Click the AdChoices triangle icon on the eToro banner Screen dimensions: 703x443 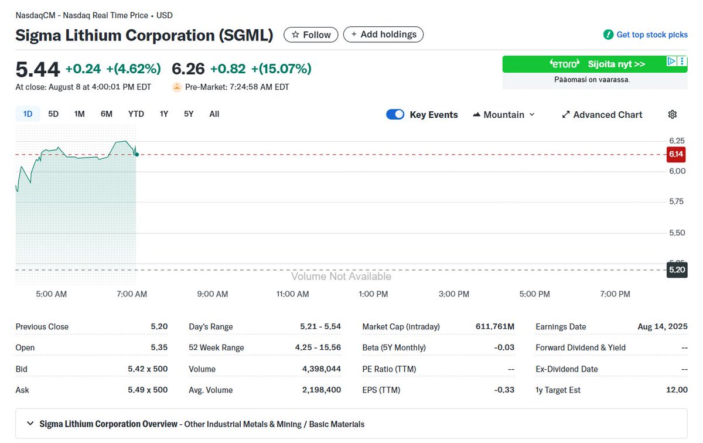coord(670,61)
